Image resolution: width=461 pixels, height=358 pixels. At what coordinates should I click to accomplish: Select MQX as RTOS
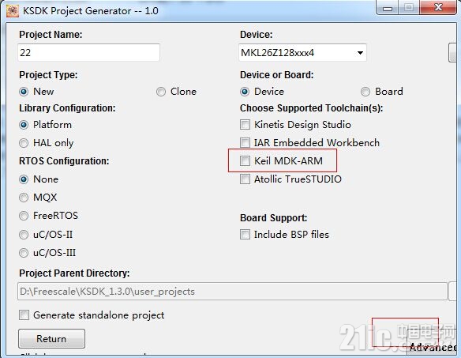click(24, 198)
